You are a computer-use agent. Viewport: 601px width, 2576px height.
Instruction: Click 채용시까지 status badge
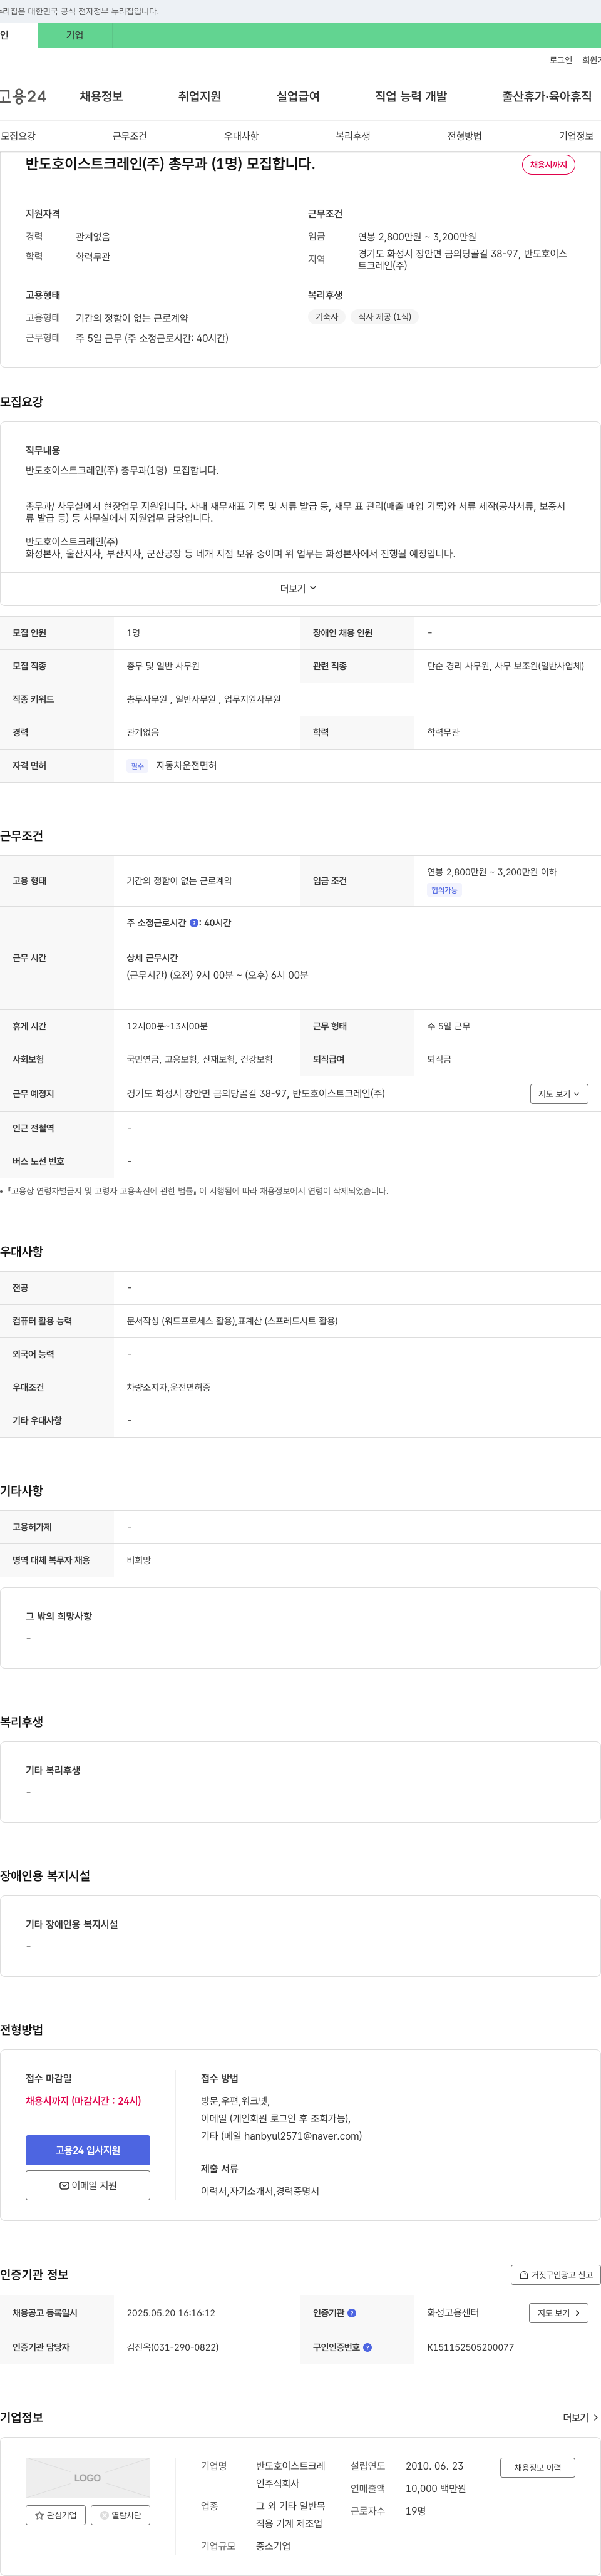pyautogui.click(x=548, y=165)
